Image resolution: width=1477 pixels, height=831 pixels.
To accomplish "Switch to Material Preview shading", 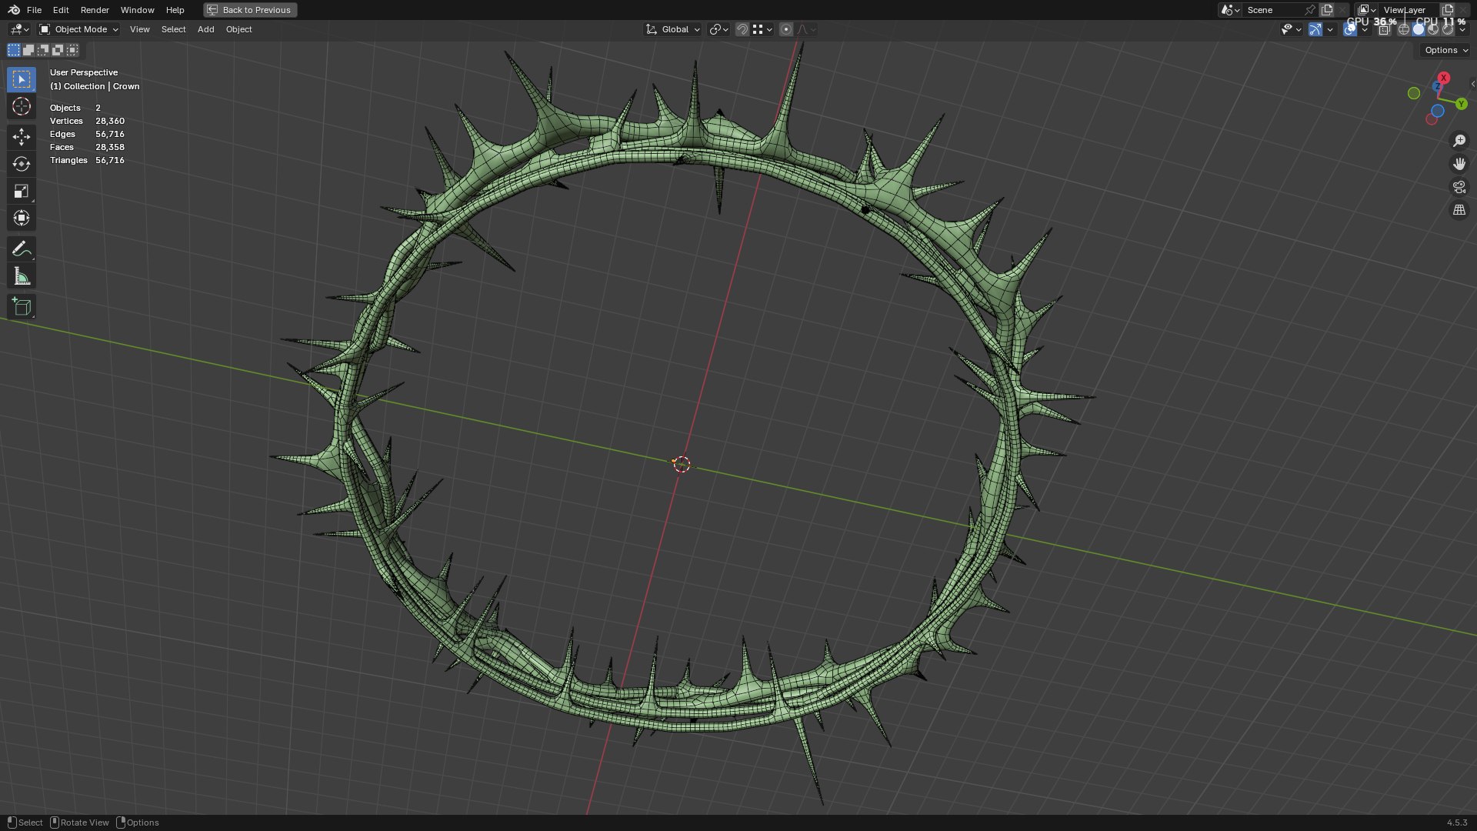I will coord(1433,29).
